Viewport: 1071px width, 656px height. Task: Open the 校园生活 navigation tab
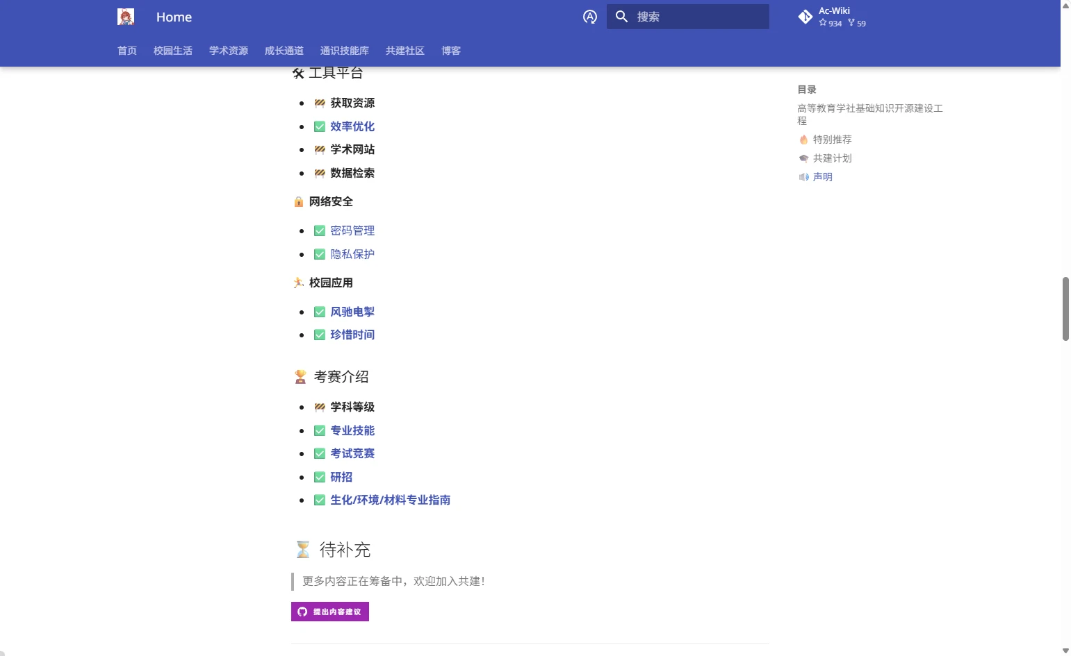point(173,51)
